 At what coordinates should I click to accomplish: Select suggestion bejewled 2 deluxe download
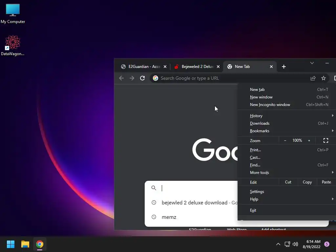click(x=191, y=202)
